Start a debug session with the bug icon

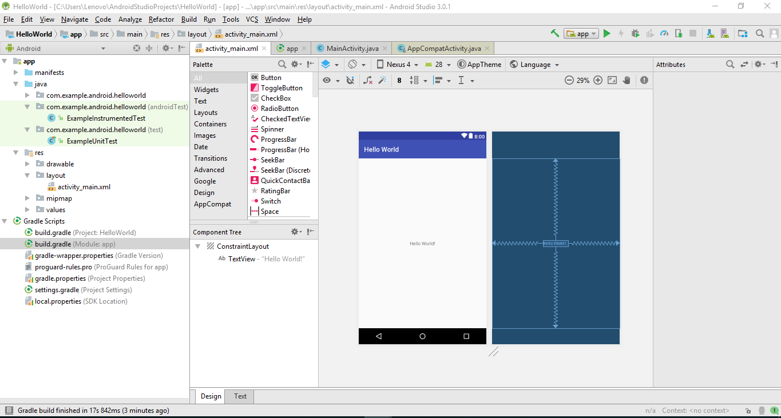635,33
